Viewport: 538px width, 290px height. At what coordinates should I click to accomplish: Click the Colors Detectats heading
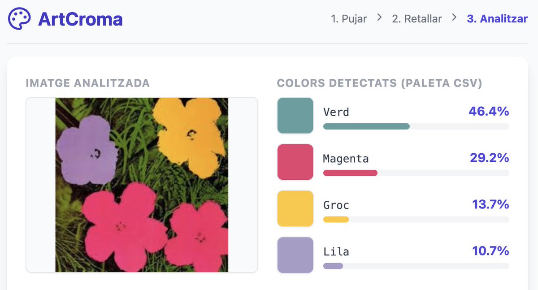[379, 83]
